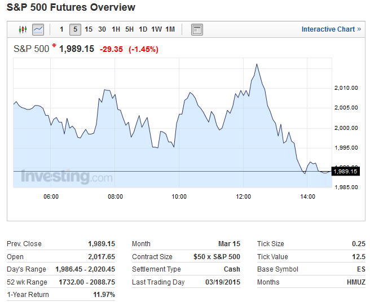The image size is (370, 306).
Task: Set chart interval to 30 minutes
Action: click(102, 29)
